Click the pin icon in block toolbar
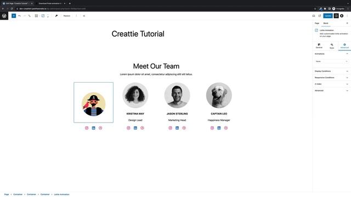Viewport: 351px width, 197px height. (56, 16)
